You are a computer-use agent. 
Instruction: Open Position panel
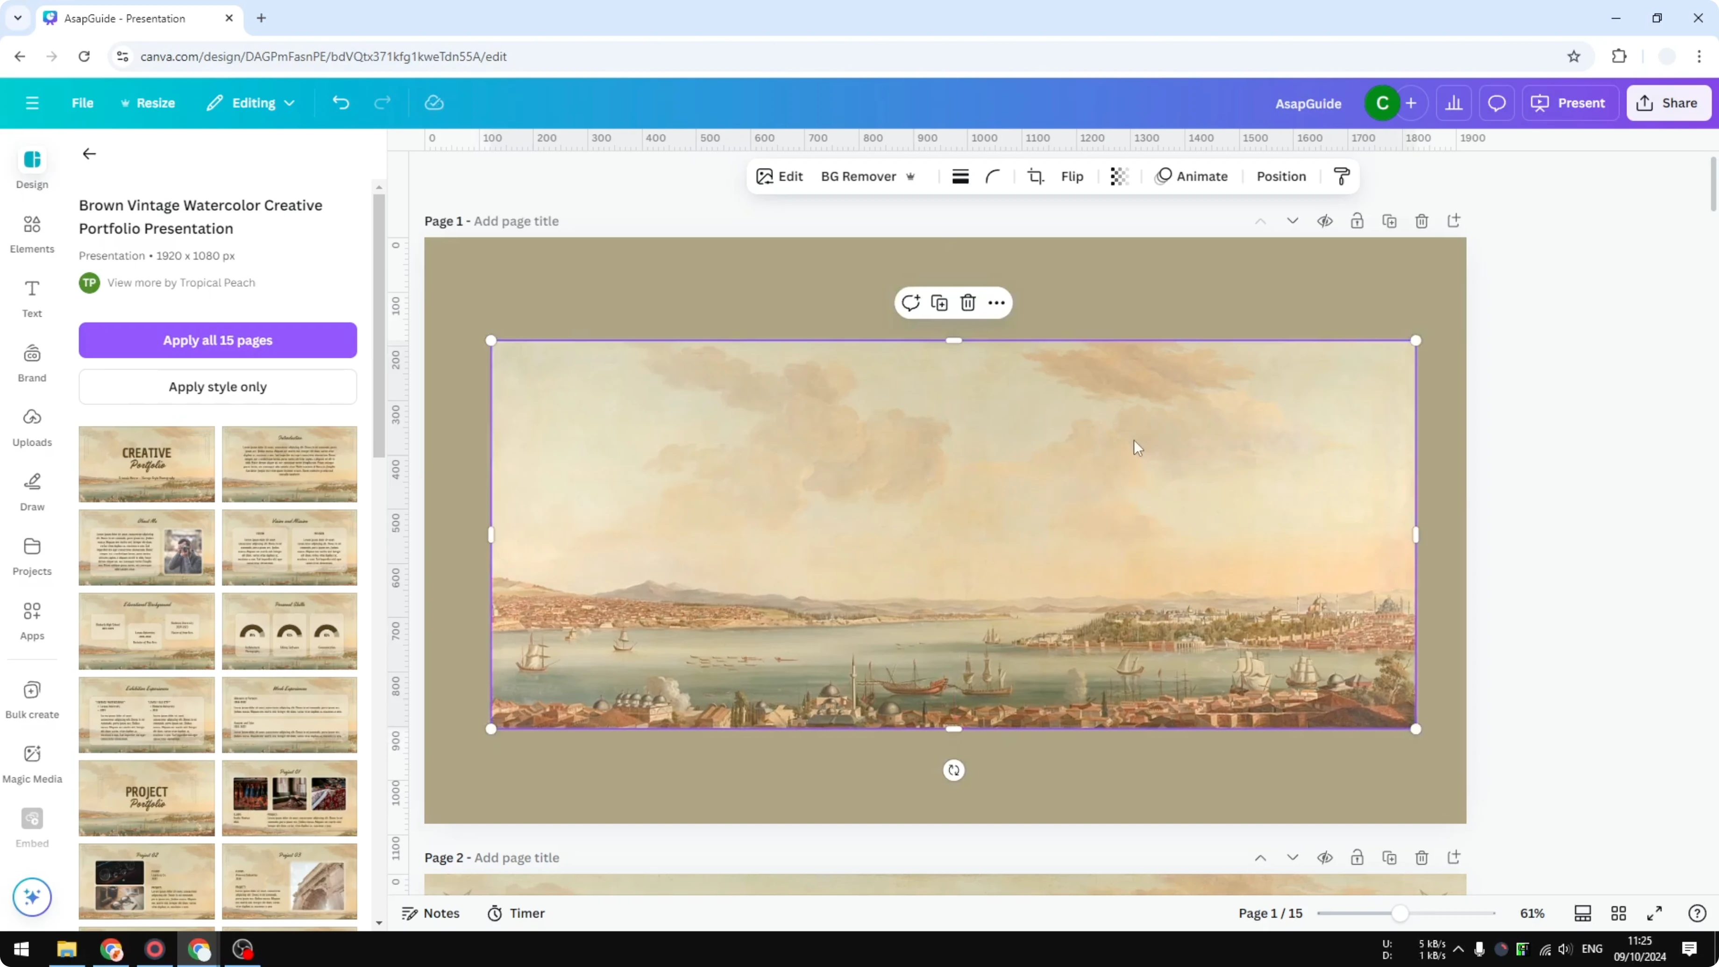pos(1281,176)
